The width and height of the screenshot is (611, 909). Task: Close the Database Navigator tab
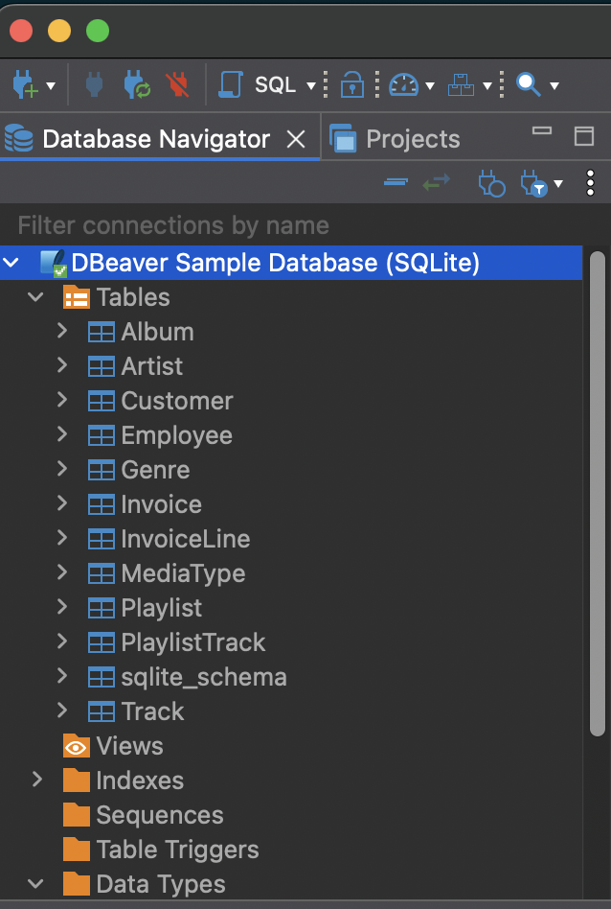[297, 139]
